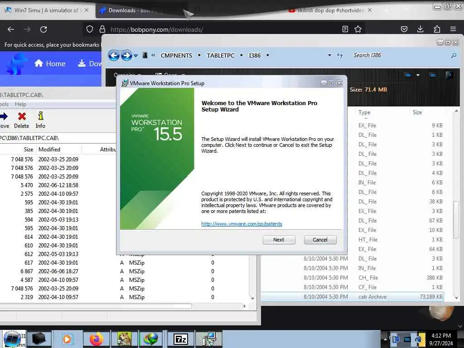Viewport: 464px width, 348px height.
Task: Click the red Delete icon in 7-Zip
Action: pos(22,116)
